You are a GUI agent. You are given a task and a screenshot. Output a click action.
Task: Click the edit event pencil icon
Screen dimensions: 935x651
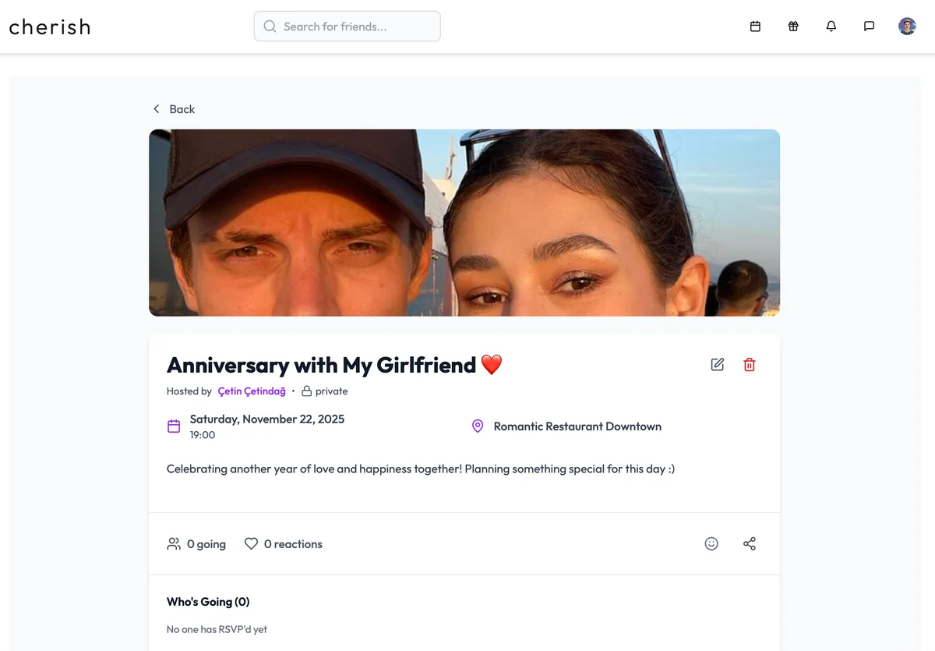tap(718, 365)
